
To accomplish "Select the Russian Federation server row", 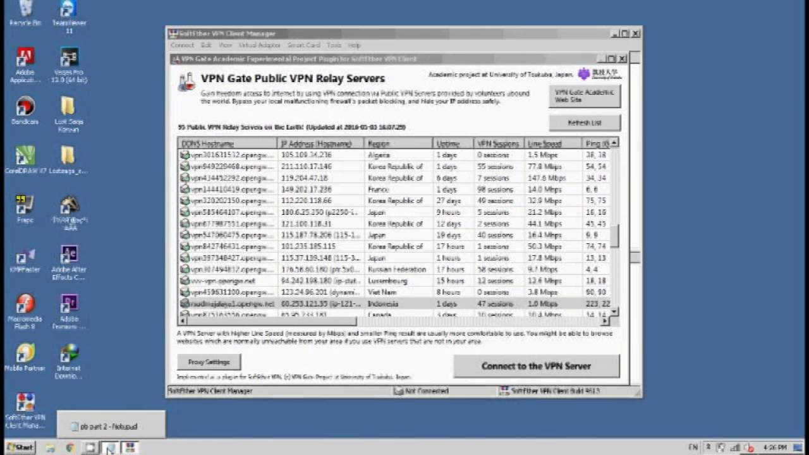I will tap(394, 269).
